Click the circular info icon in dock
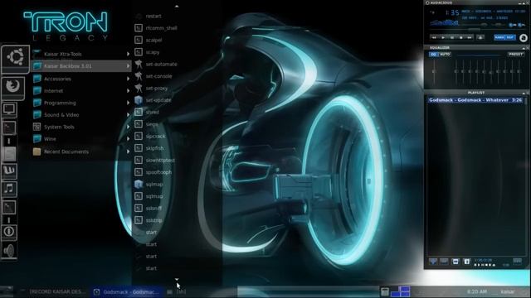The image size is (531, 298). 9,232
